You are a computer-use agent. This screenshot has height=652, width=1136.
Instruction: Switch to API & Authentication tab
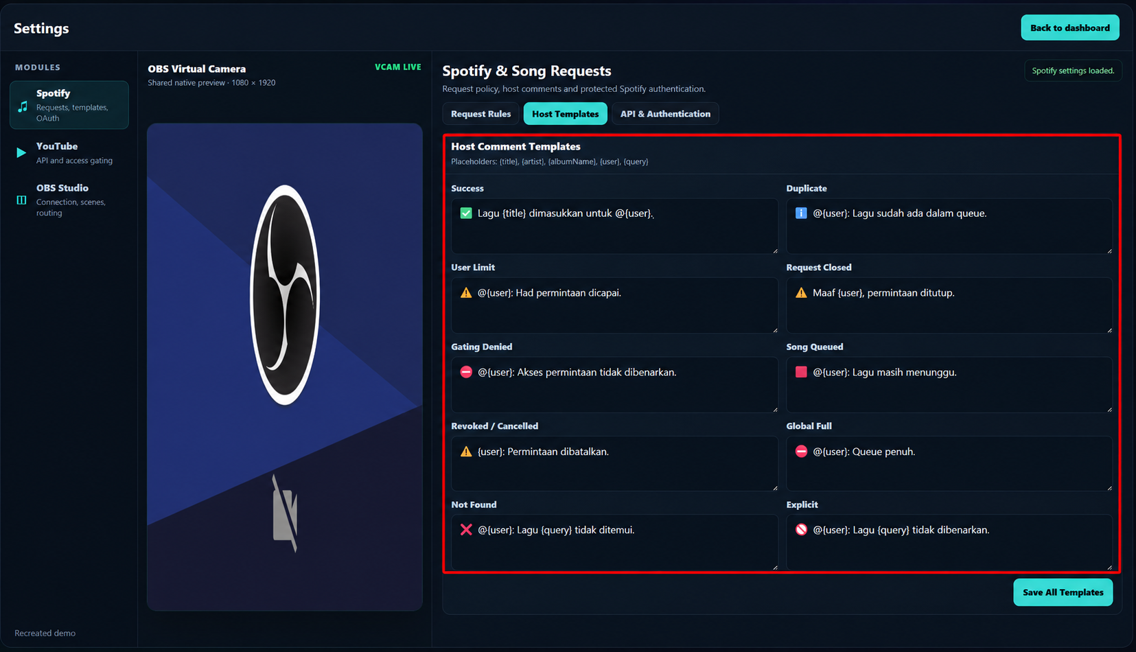[x=665, y=114]
